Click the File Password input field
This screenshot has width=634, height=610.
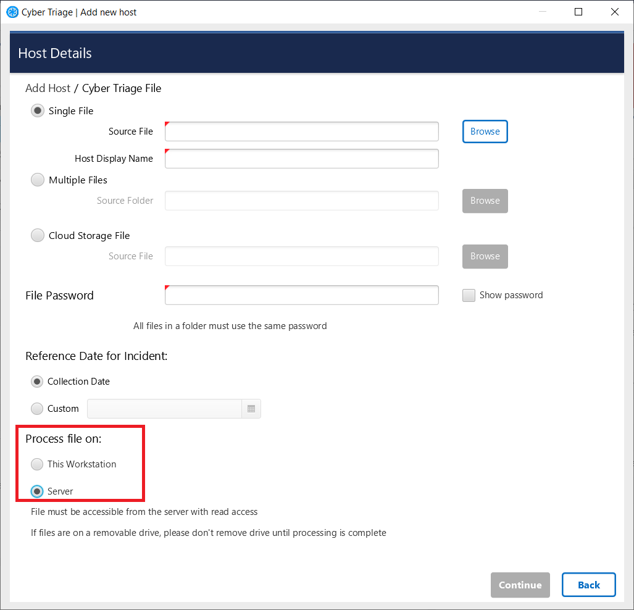click(x=301, y=295)
